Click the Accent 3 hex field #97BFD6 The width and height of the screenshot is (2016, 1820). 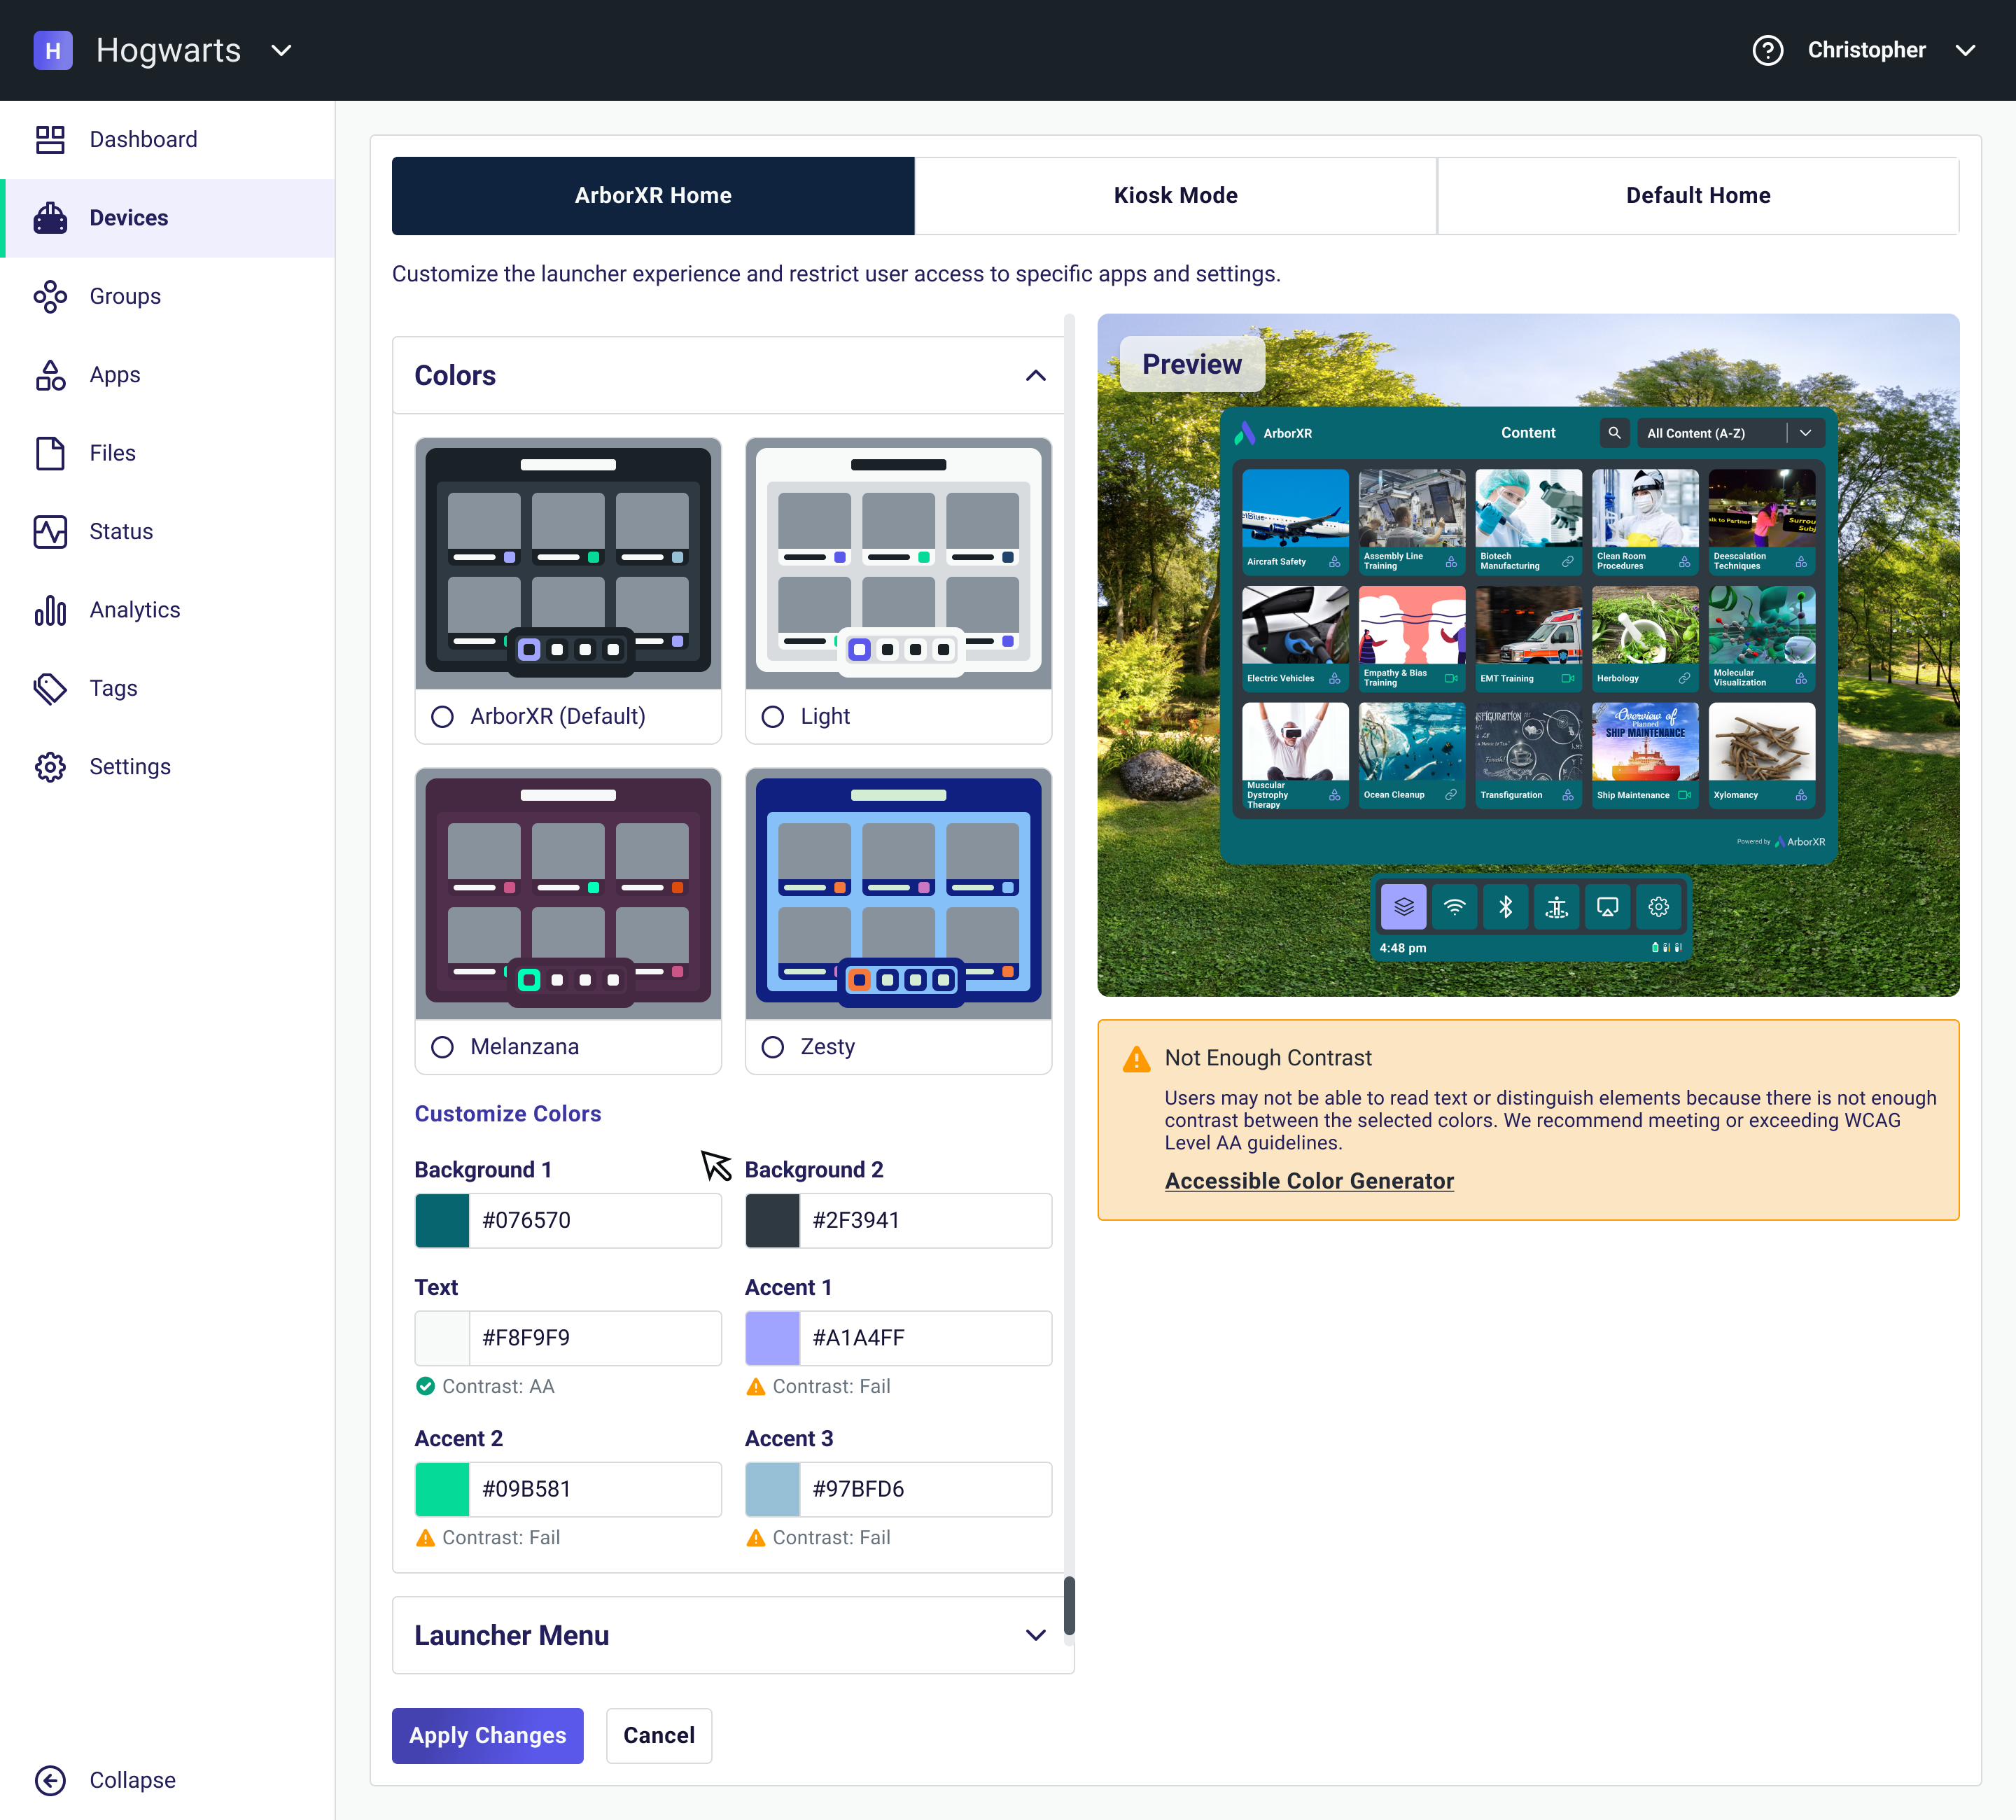925,1489
